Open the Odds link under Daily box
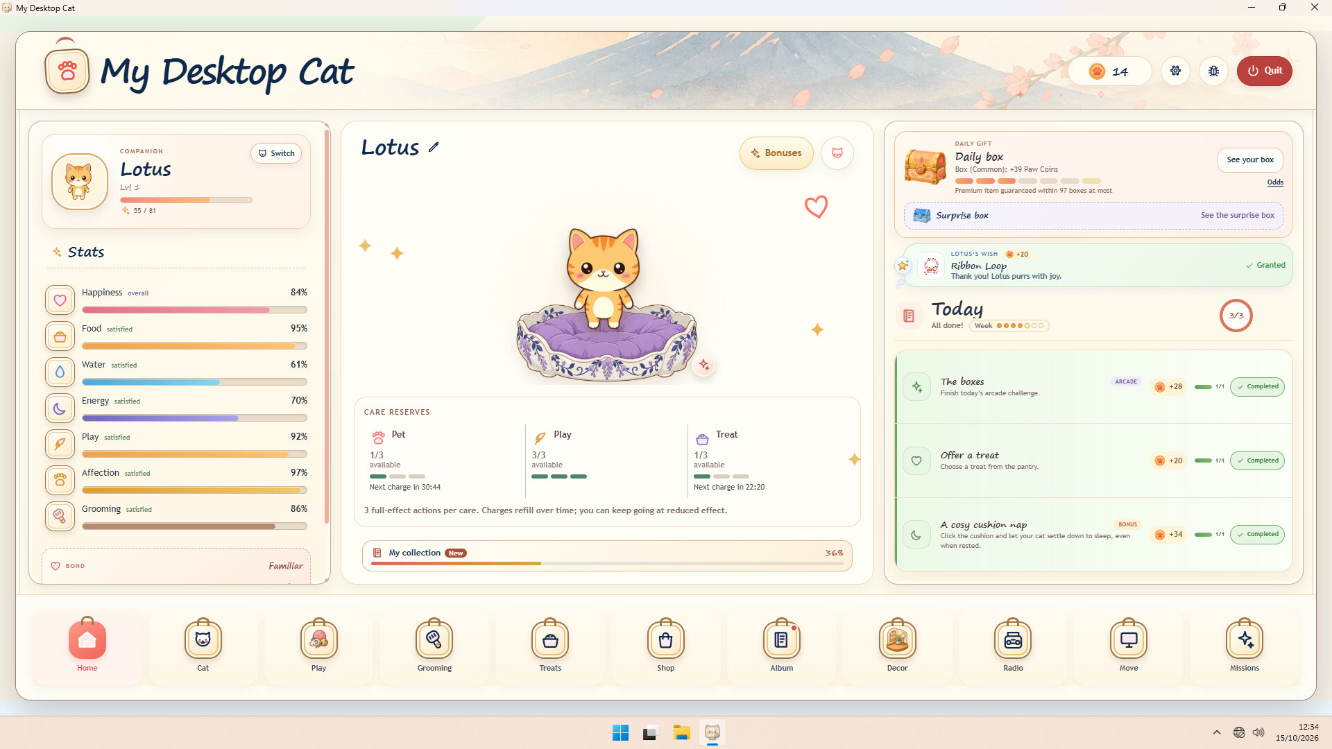The image size is (1332, 749). point(1275,182)
